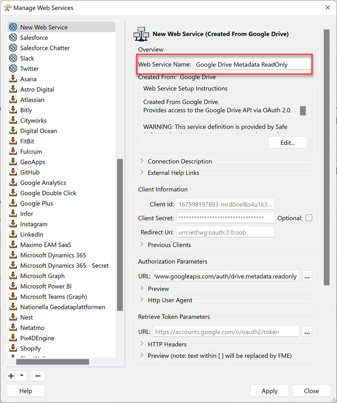Screen dimensions: 337x403
Task: Toggle the Optional client secret checkbox
Action: point(309,218)
